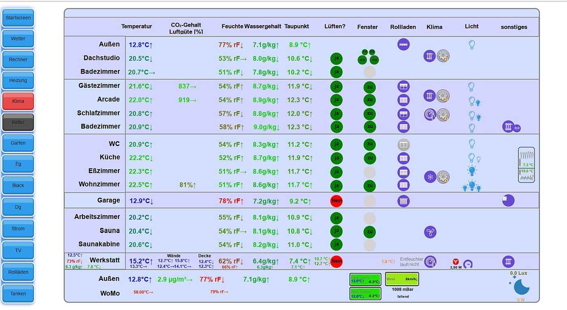Image resolution: width=567 pixels, height=310 pixels.
Task: Open the Eg floor button
Action: [18, 164]
